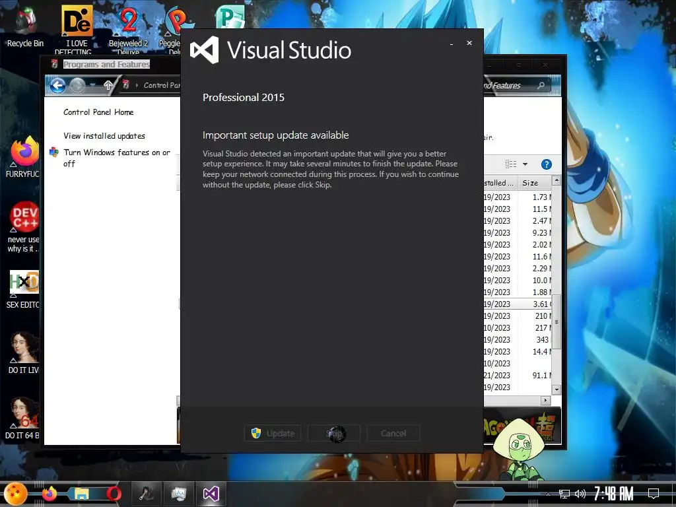Minimize the Visual Studio setup dialog
Viewport: 676px width, 507px height.
(452, 44)
